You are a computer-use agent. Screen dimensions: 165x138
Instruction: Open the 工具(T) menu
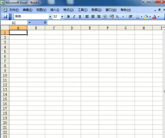pos(82,10)
